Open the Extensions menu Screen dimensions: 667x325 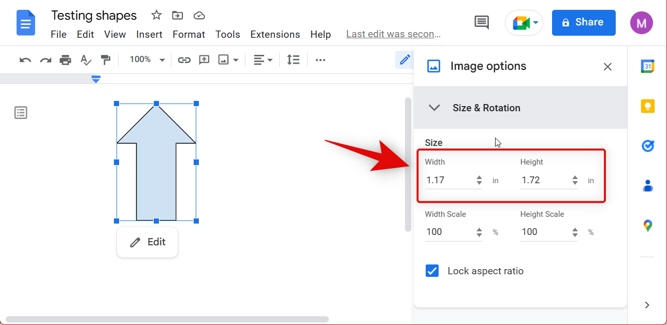[x=275, y=35]
